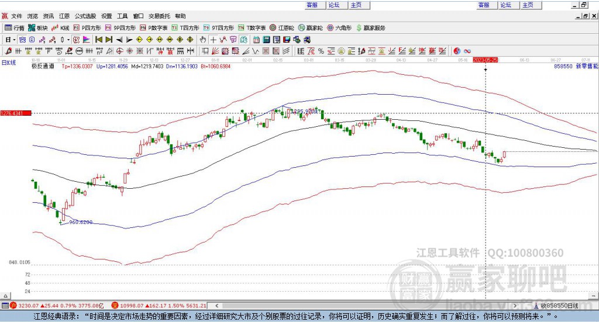Click the first 论坛 link
This screenshot has height=322, width=599.
point(334,5)
